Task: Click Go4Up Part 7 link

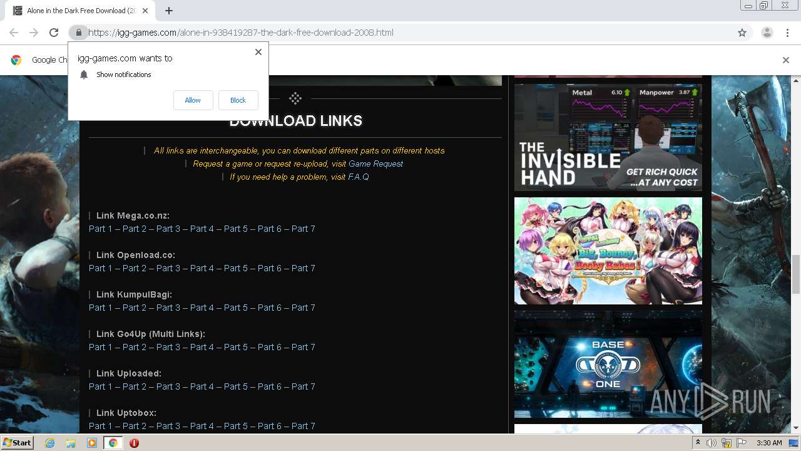Action: point(304,347)
